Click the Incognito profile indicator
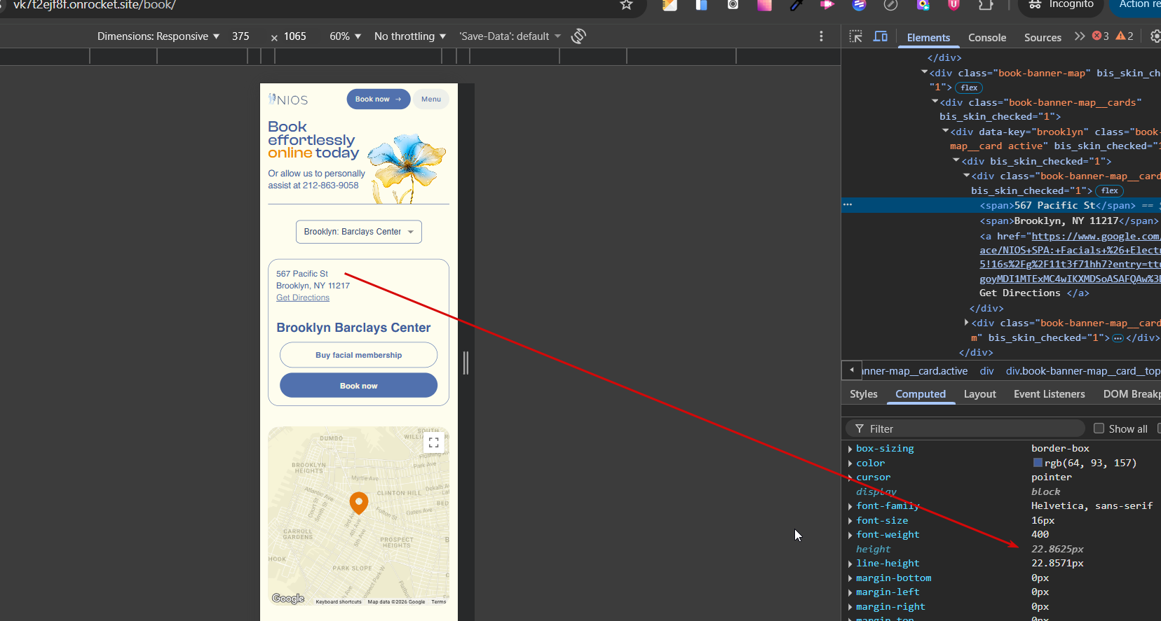Screen dimensions: 1161x621 tap(1061, 5)
